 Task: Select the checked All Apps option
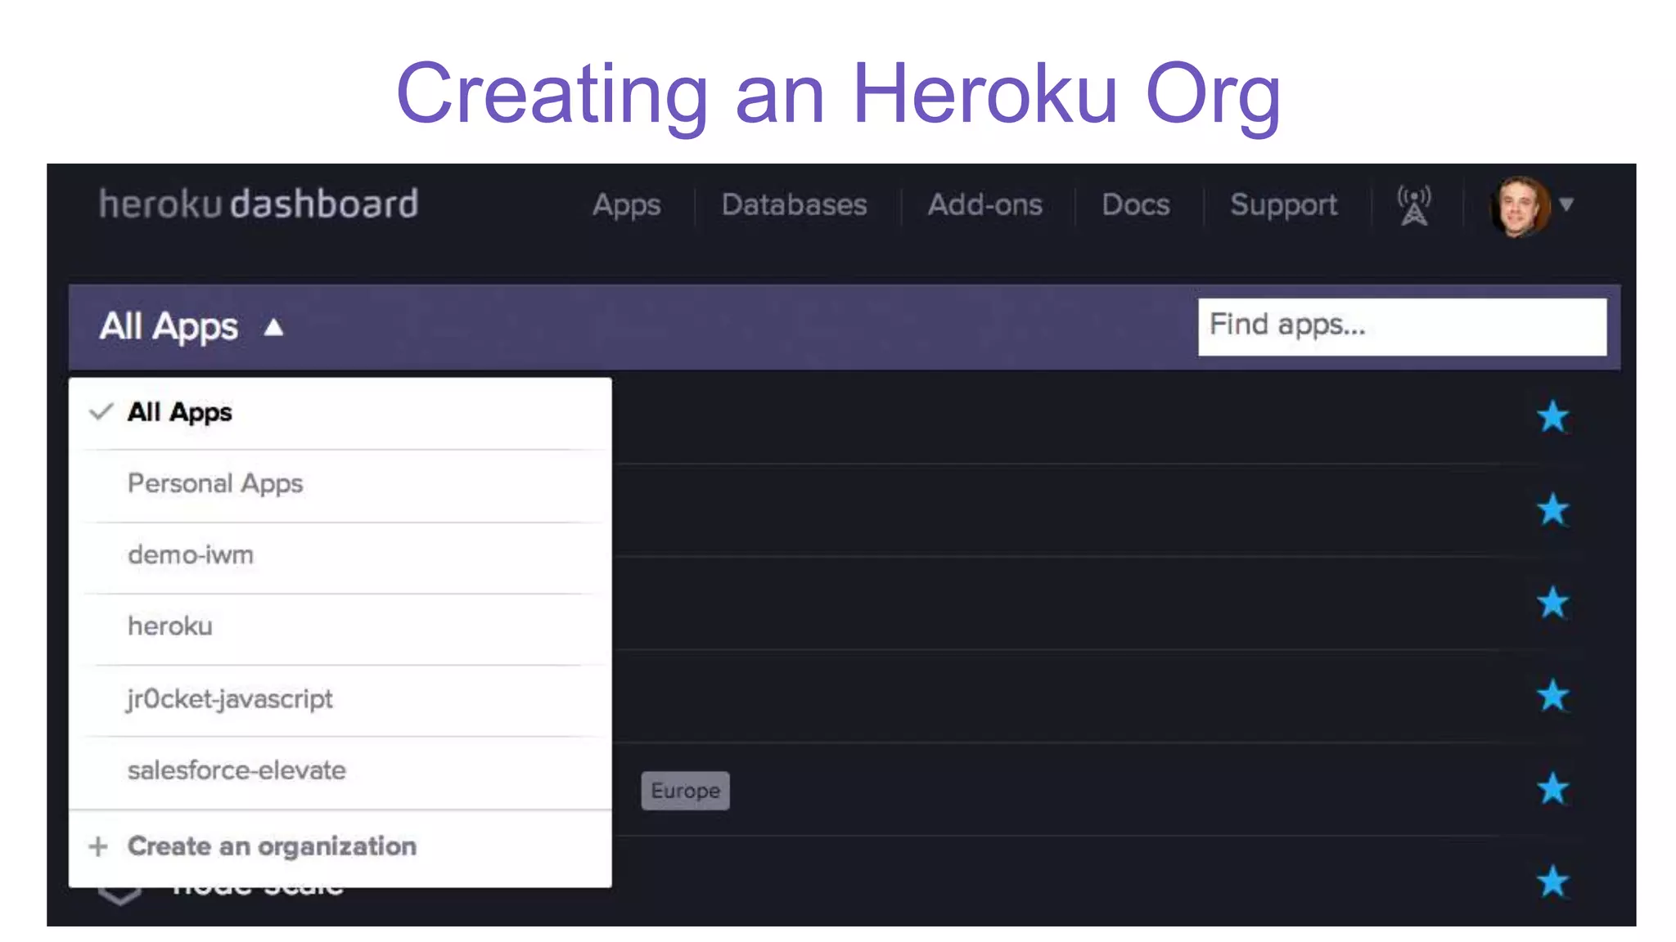(340, 412)
